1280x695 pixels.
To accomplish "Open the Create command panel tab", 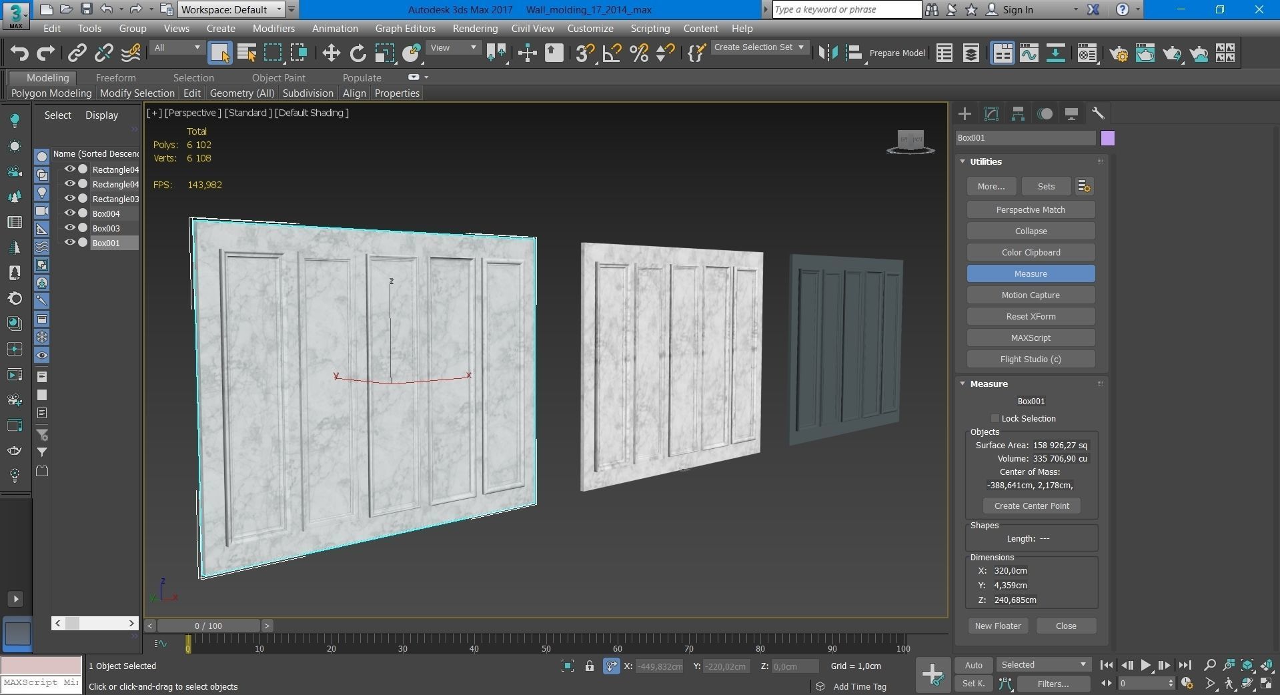I will point(965,113).
